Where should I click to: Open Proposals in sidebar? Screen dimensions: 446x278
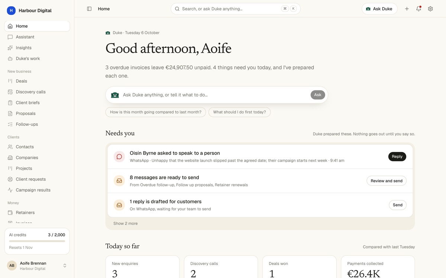click(x=37, y=113)
